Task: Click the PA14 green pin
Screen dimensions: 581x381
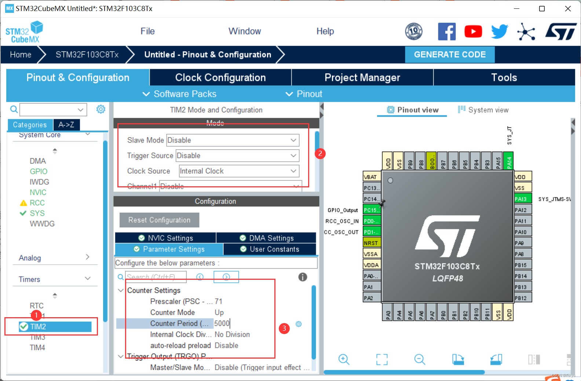Action: click(x=508, y=161)
